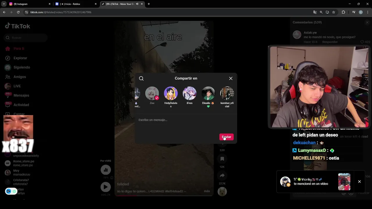Click the URL address bar

coord(169,12)
